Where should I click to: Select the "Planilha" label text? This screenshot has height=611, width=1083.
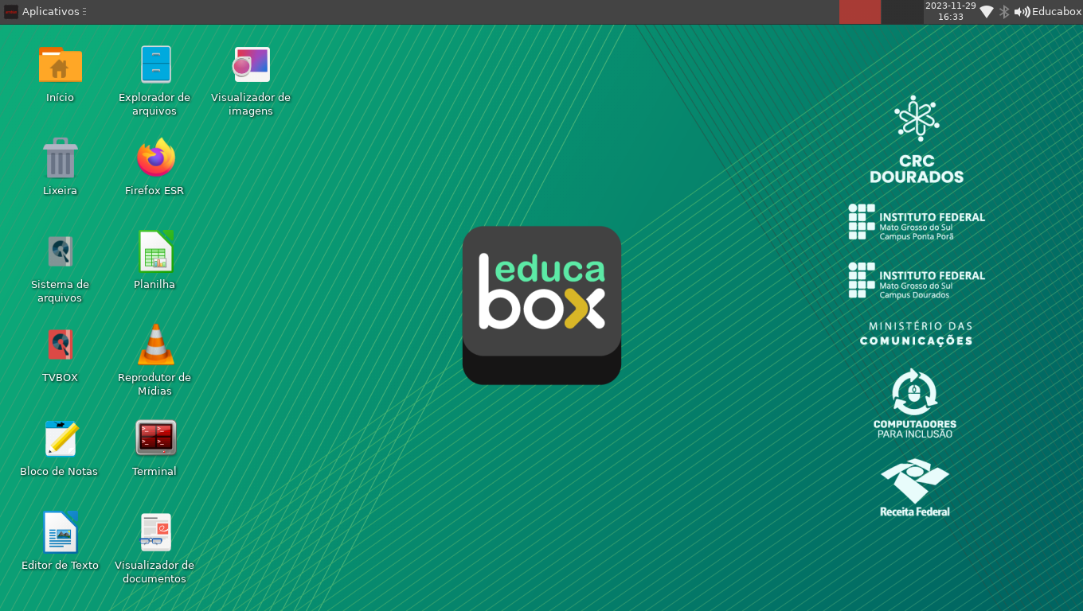tap(154, 285)
